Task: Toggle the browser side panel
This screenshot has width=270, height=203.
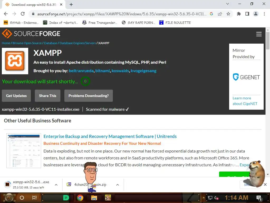Action: (x=247, y=14)
